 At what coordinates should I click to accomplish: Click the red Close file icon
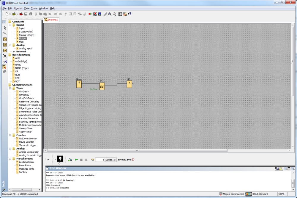tap(21, 14)
